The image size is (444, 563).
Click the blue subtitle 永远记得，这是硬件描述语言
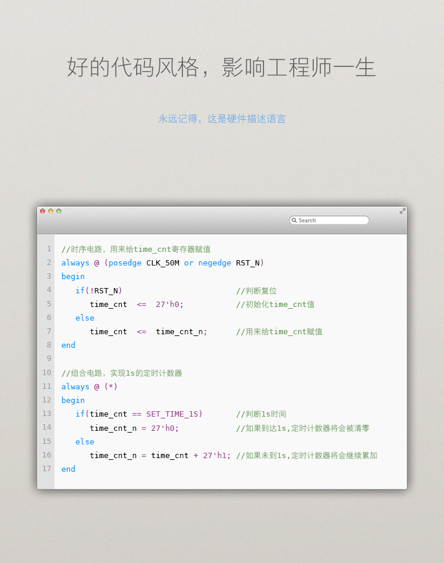[x=221, y=119]
